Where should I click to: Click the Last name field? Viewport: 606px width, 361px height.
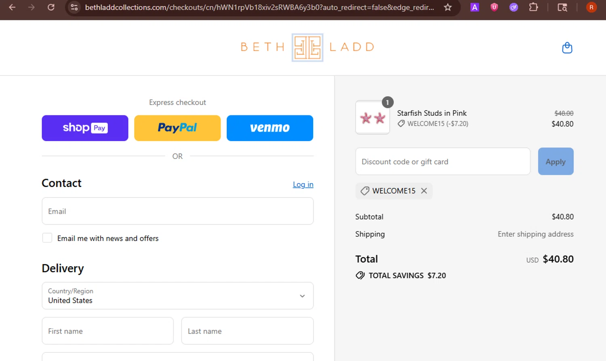coord(247,331)
